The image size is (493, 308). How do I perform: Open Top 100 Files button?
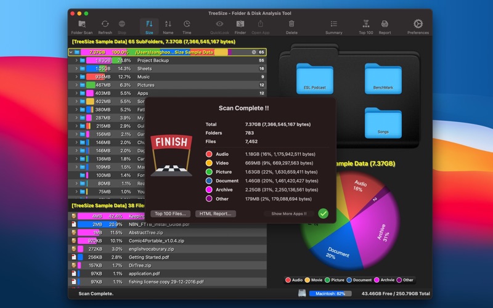pyautogui.click(x=170, y=214)
